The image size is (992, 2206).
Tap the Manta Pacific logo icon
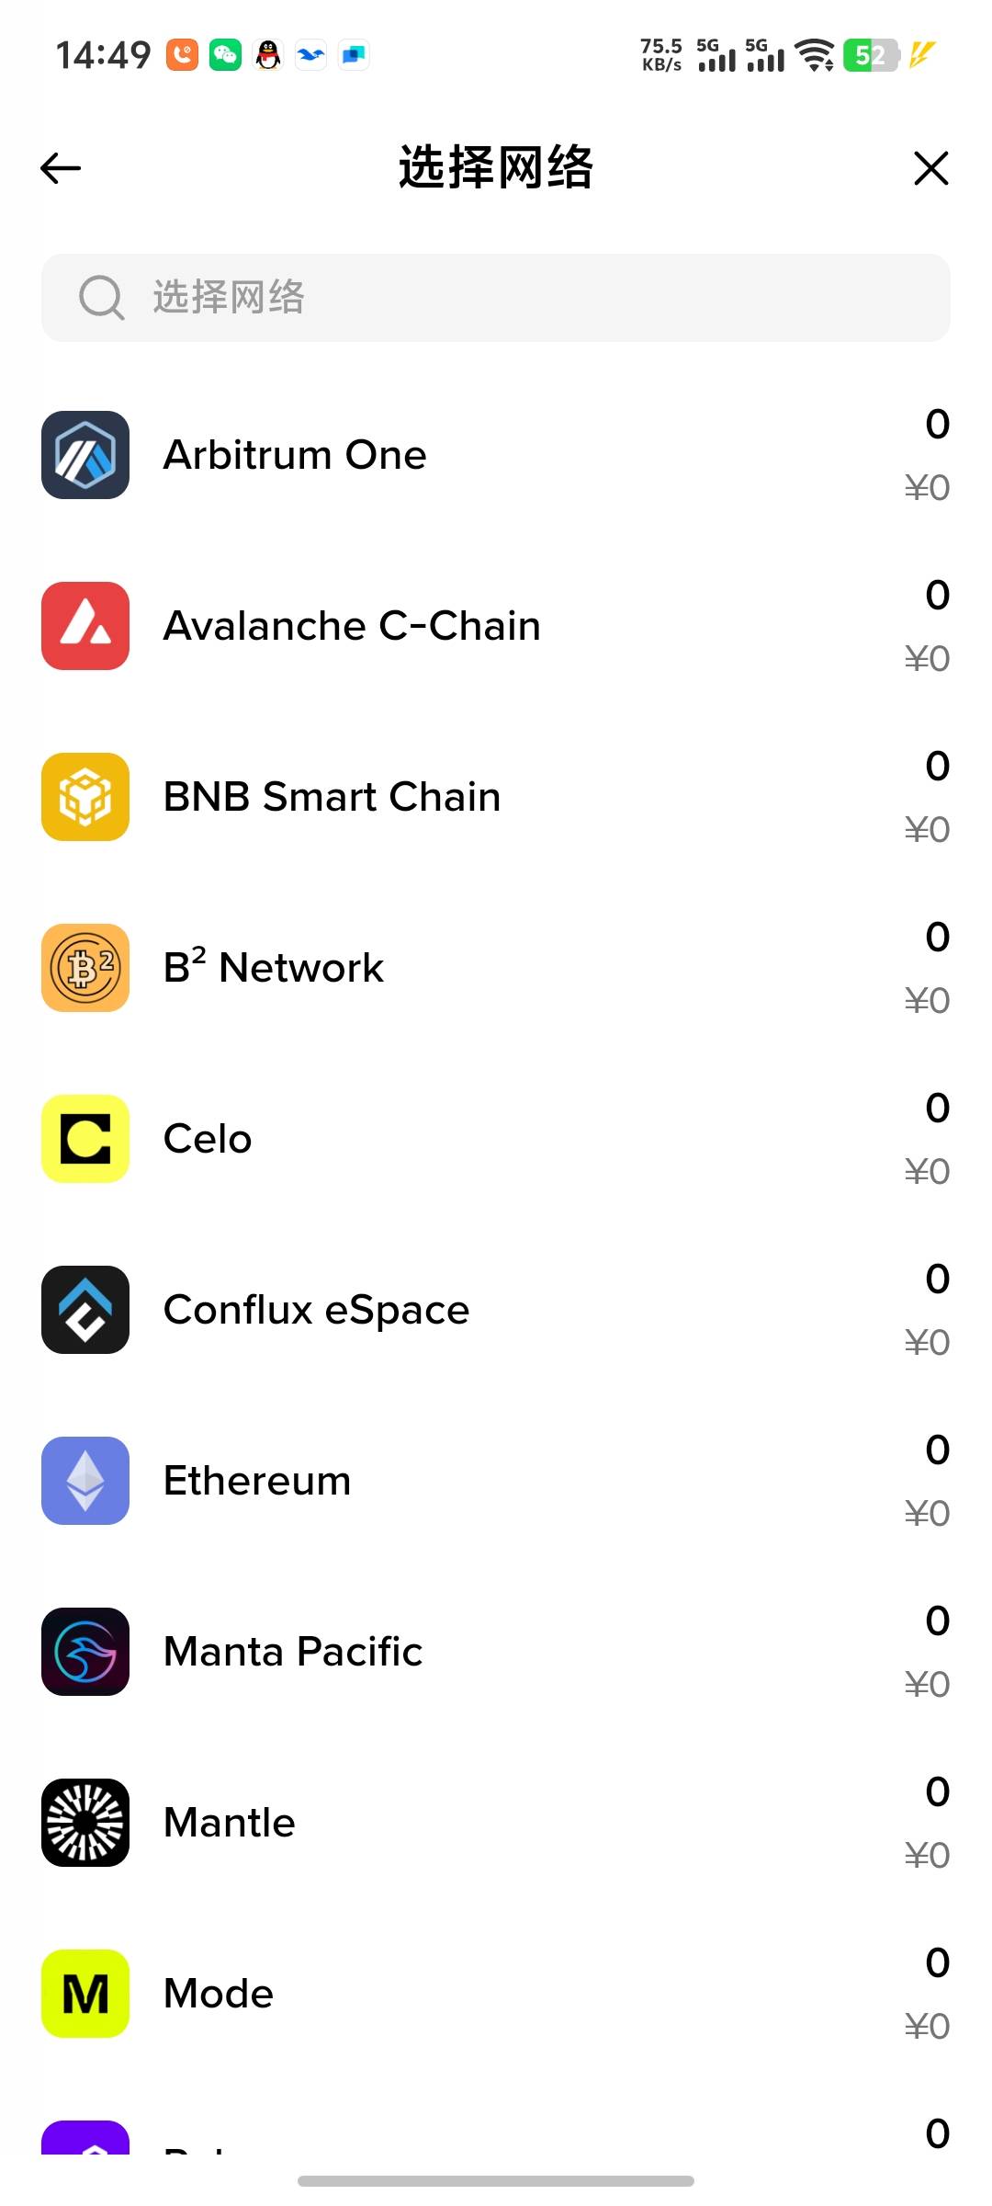(x=85, y=1652)
